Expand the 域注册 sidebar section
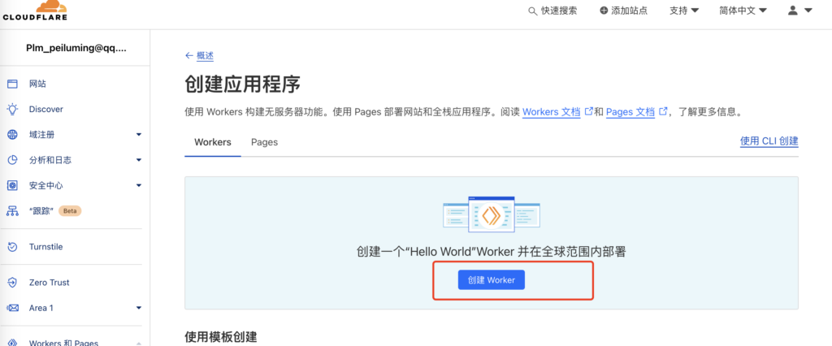Image resolution: width=832 pixels, height=346 pixels. [x=139, y=135]
